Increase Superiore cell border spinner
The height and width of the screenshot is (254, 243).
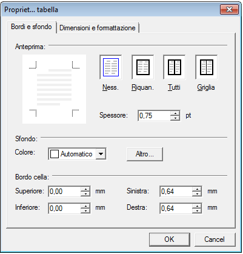click(85, 189)
